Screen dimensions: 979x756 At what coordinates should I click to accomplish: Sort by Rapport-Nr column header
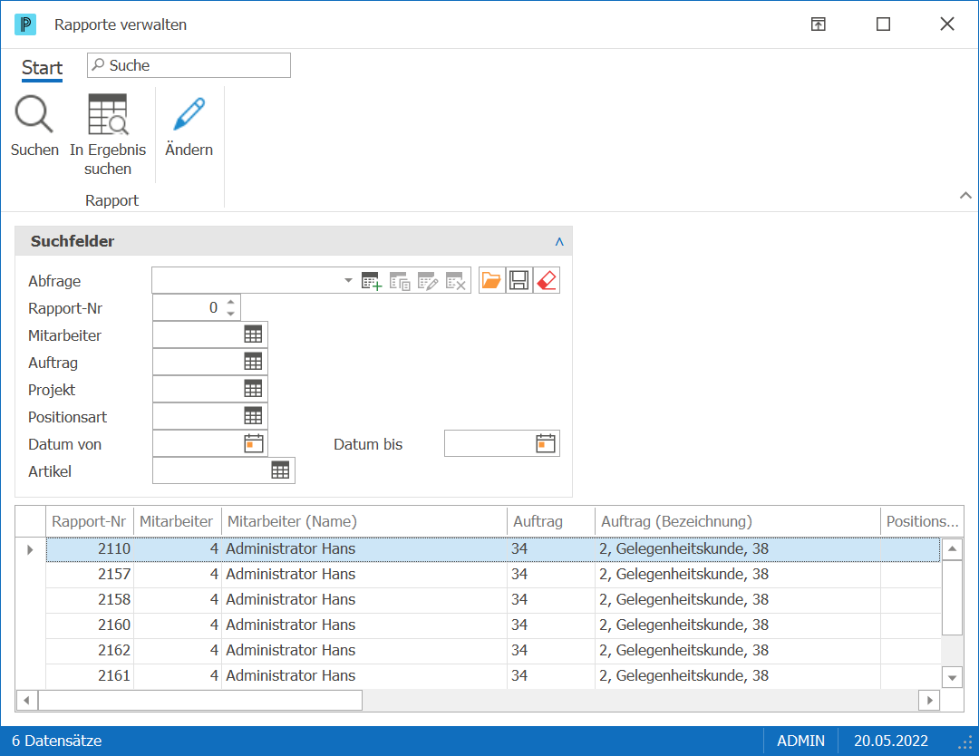(x=89, y=521)
